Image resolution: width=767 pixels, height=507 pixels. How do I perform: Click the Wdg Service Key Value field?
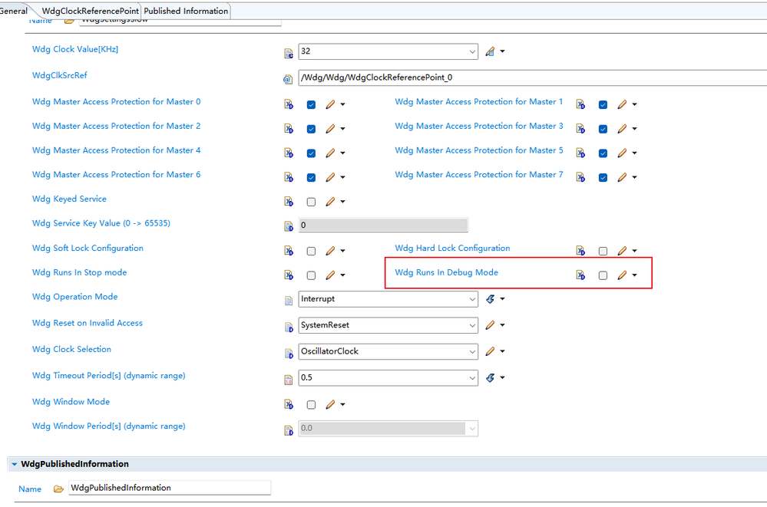383,225
